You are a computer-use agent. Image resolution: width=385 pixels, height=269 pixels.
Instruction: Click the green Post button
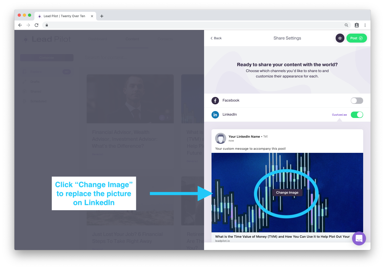pyautogui.click(x=356, y=38)
